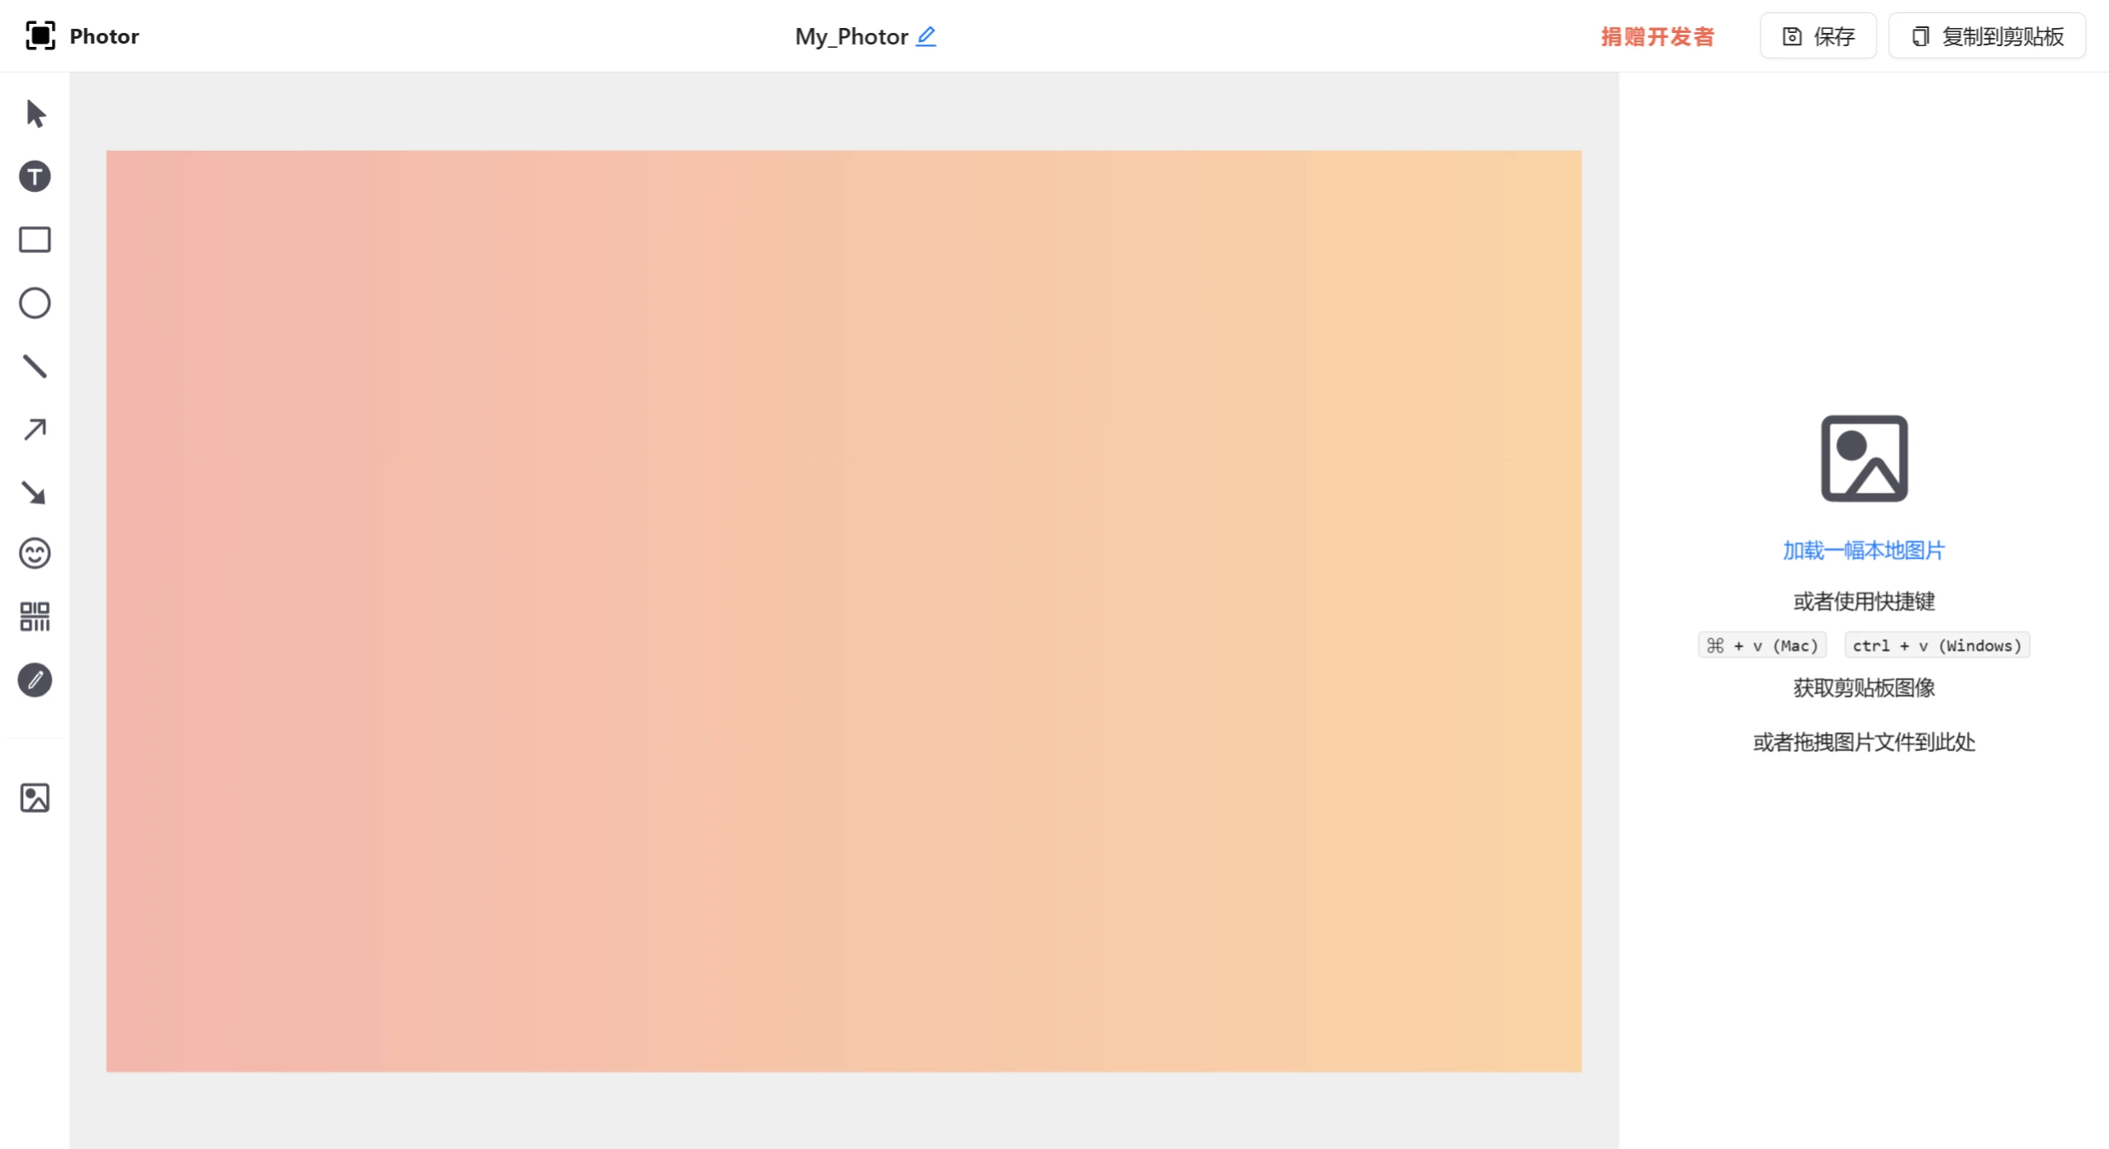Activate the freehand pencil drawing tool
2109x1149 pixels.
click(x=35, y=680)
